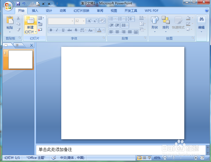Paste clipboard contents
Viewport: 211px width, 162px height.
click(10, 24)
